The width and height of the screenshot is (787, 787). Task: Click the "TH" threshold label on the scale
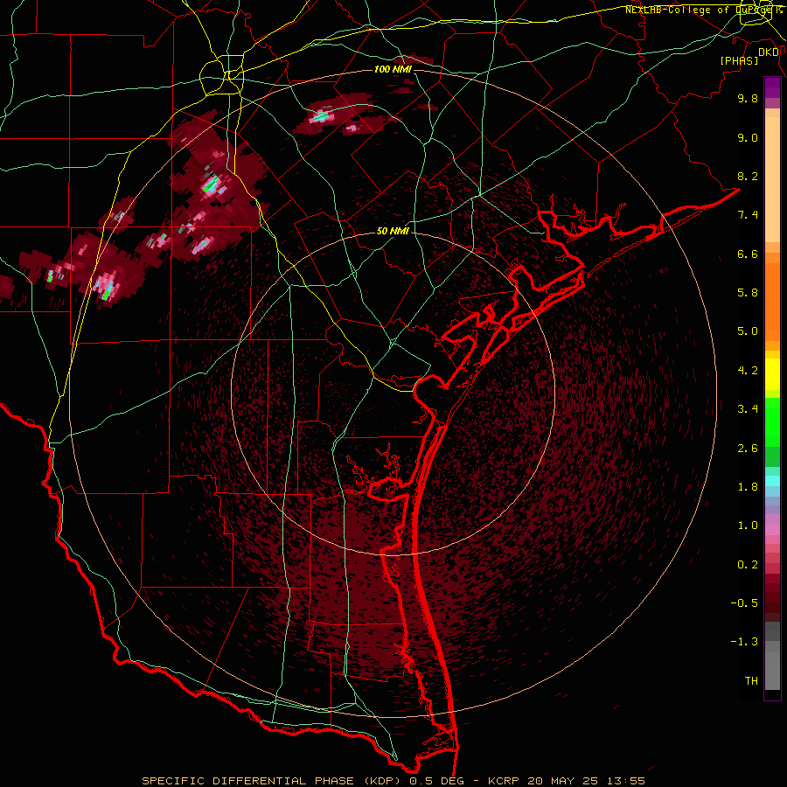751,681
